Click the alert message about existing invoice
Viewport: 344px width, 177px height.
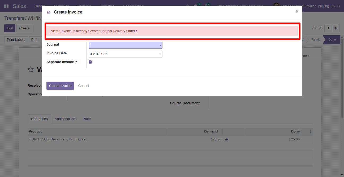point(172,31)
